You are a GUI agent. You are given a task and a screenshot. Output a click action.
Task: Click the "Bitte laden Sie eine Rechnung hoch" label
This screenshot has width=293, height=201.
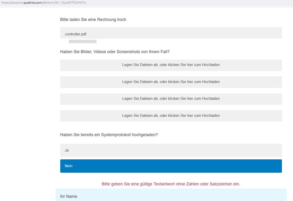tap(93, 19)
